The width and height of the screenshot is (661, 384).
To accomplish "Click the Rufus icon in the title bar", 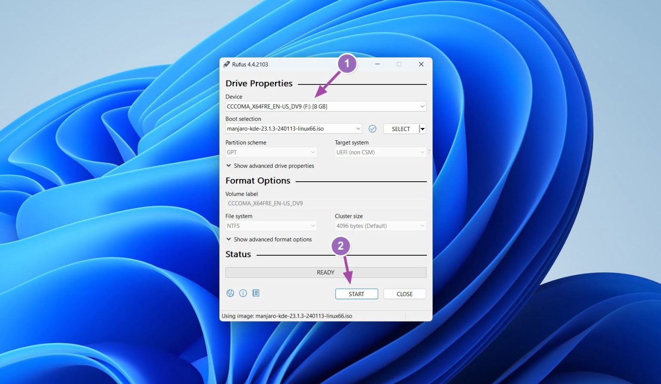I will click(227, 64).
